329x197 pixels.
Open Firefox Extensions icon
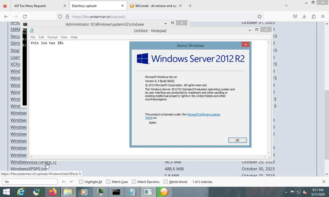[x=314, y=16]
